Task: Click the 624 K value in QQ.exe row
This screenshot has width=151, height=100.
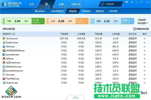Action: [x=98, y=59]
